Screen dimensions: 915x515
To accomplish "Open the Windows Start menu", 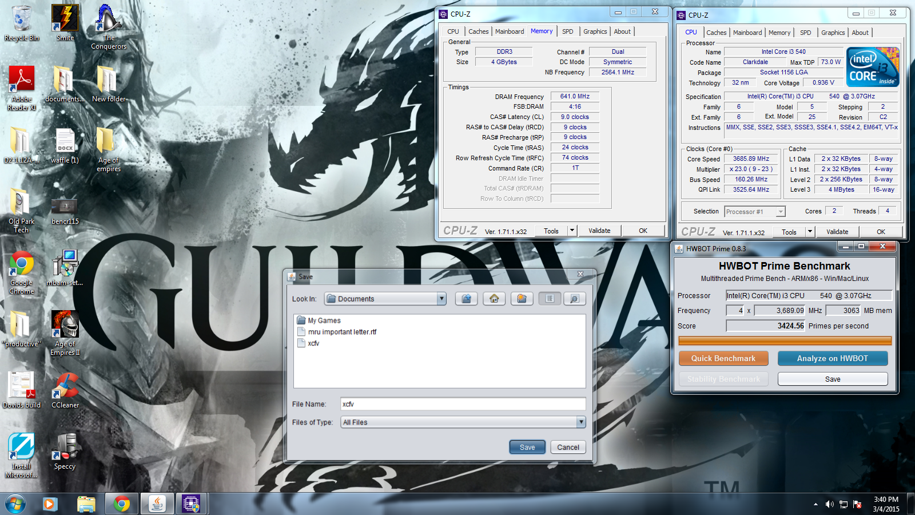I will click(15, 504).
